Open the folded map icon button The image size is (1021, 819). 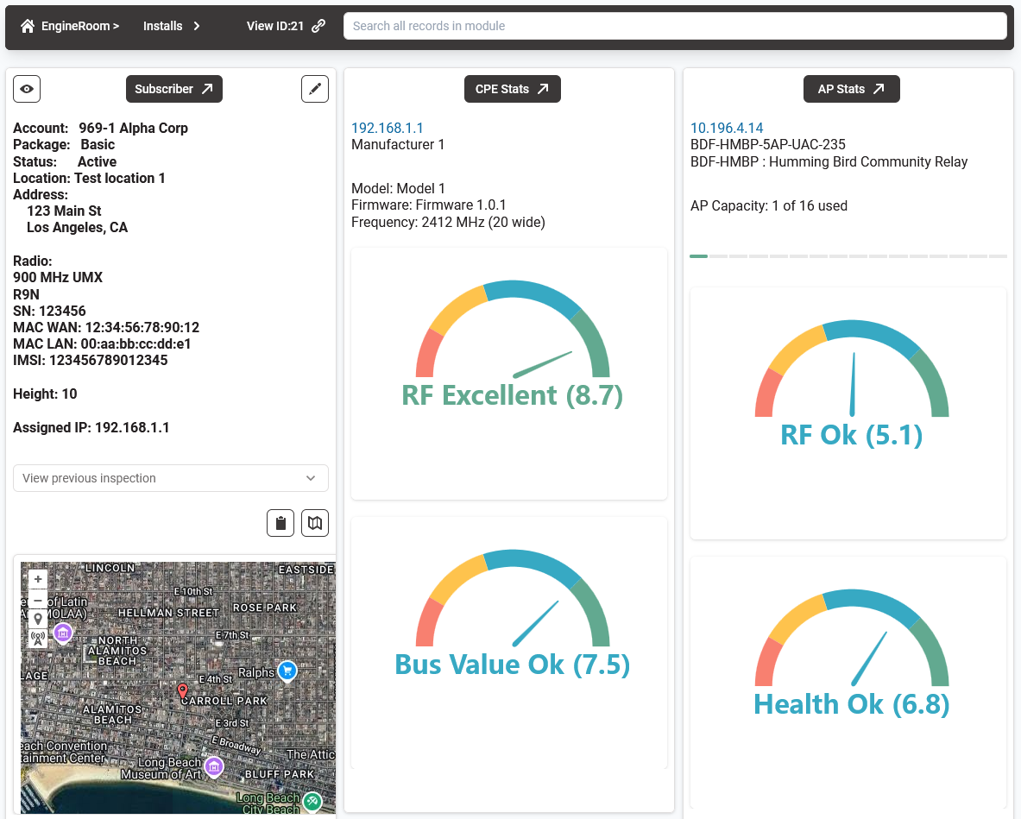click(x=315, y=523)
